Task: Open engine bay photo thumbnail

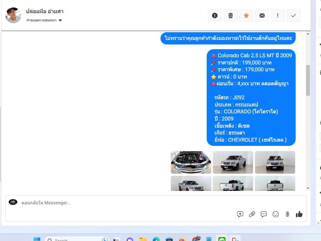Action: (191, 162)
